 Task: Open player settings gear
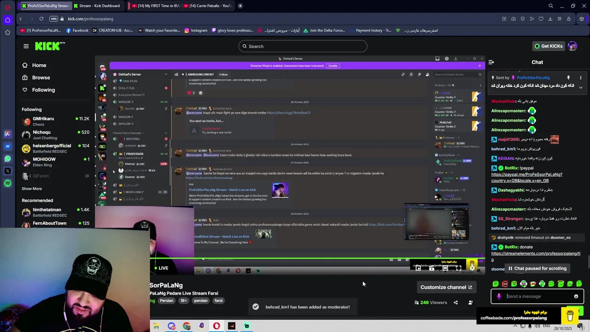click(x=472, y=268)
